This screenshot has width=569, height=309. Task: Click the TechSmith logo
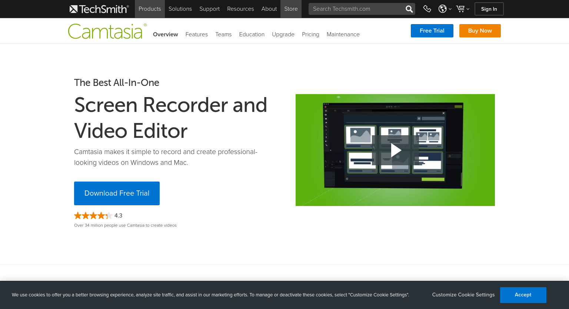pyautogui.click(x=99, y=9)
